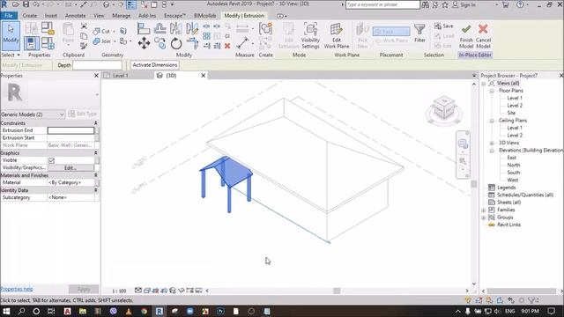Click Cancel Model red X
The image size is (564, 317).
click(483, 36)
